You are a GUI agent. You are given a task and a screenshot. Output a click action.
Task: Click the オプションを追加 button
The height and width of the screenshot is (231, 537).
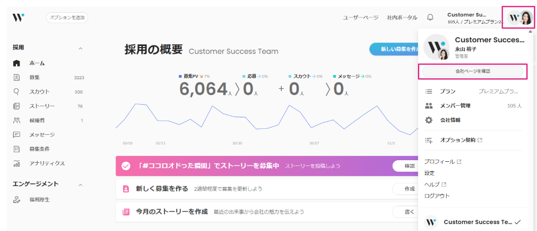pos(67,17)
